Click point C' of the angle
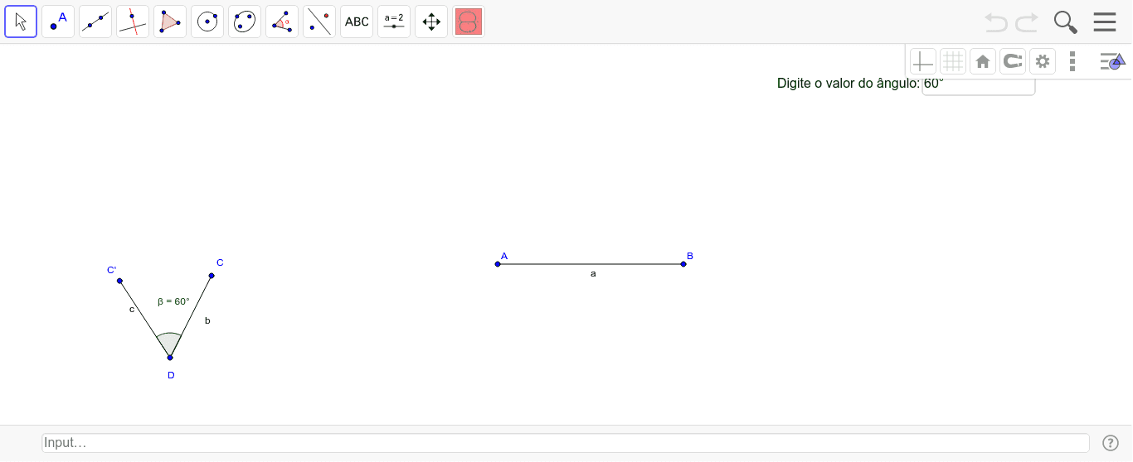Viewport: 1133px width, 462px height. [x=119, y=281]
